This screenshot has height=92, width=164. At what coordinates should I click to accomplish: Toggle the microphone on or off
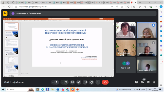(x=57, y=82)
